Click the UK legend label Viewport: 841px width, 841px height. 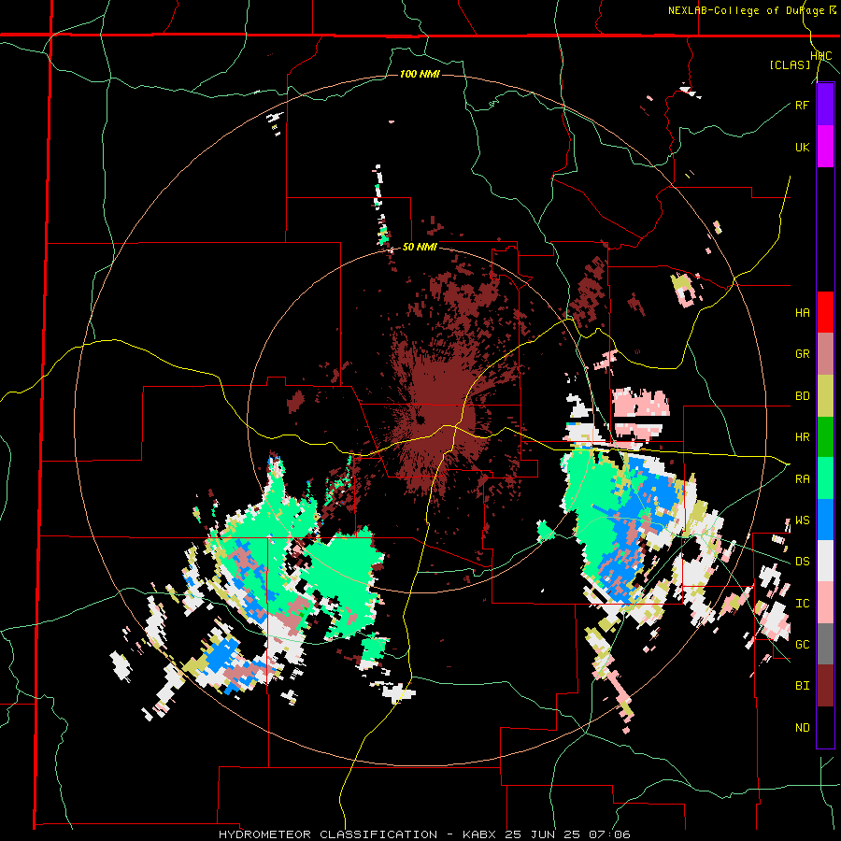click(x=802, y=148)
